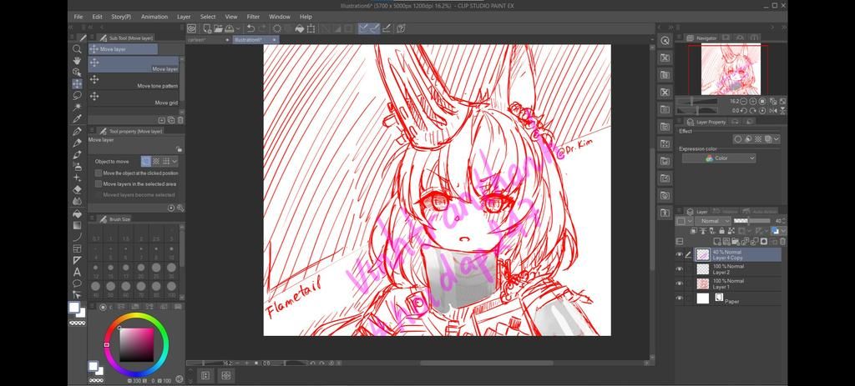Click the Undo arrow in command bar
855x386 pixels.
click(250, 28)
